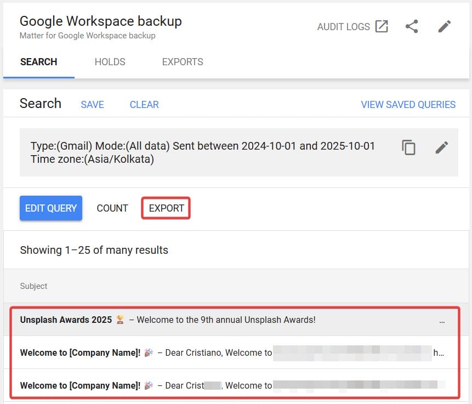Switch to the Search tab
Viewport: 472px width, 404px height.
click(x=38, y=62)
